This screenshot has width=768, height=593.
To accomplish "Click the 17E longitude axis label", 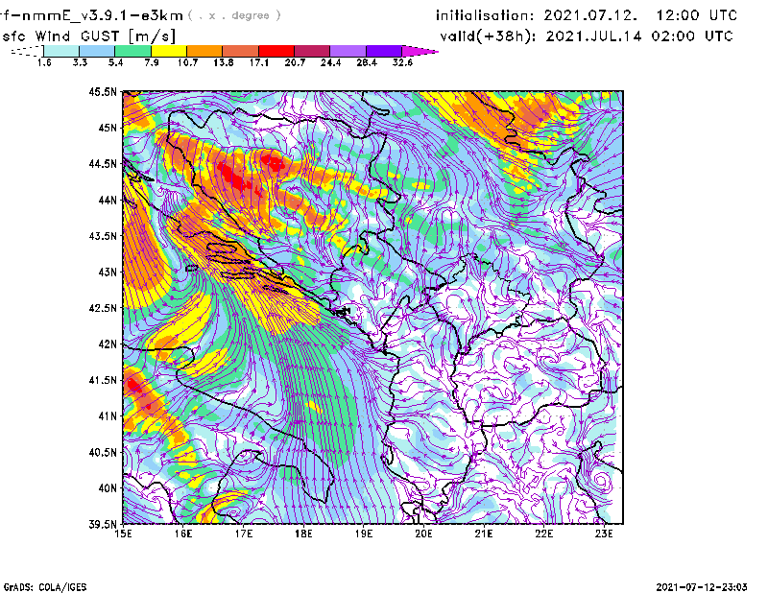I will click(244, 534).
